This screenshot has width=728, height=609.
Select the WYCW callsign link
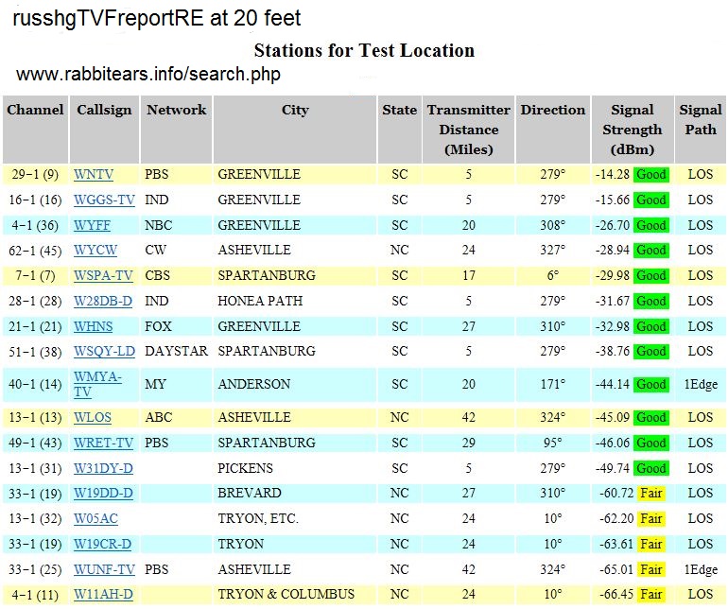(x=95, y=251)
